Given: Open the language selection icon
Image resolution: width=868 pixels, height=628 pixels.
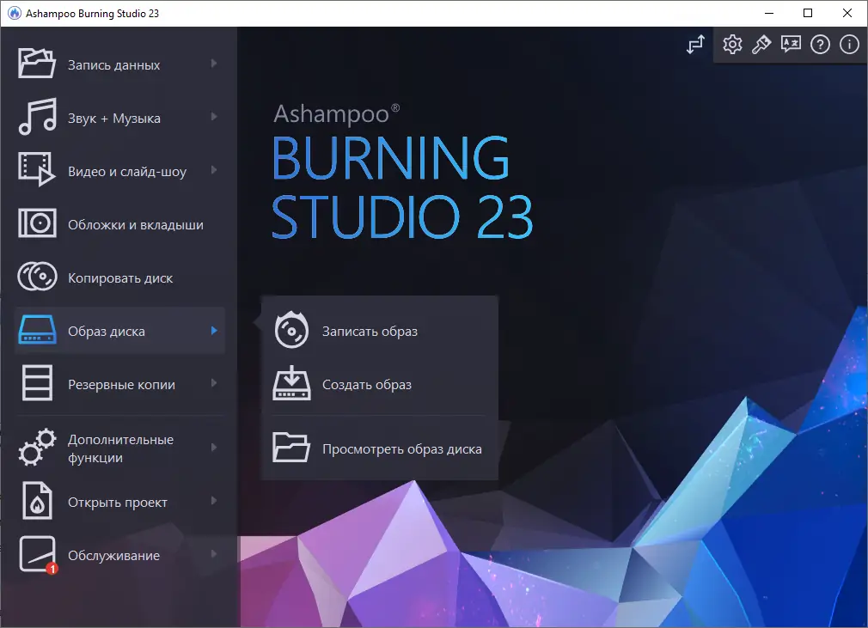Looking at the screenshot, I should point(791,44).
